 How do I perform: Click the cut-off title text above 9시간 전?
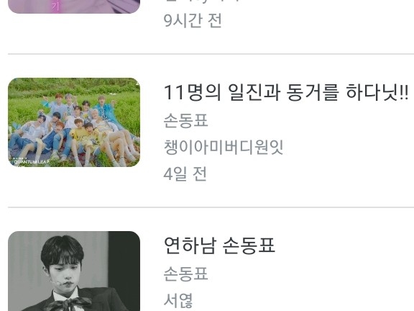pyautogui.click(x=202, y=1)
